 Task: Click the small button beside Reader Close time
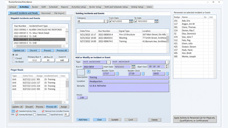tap(143, 74)
